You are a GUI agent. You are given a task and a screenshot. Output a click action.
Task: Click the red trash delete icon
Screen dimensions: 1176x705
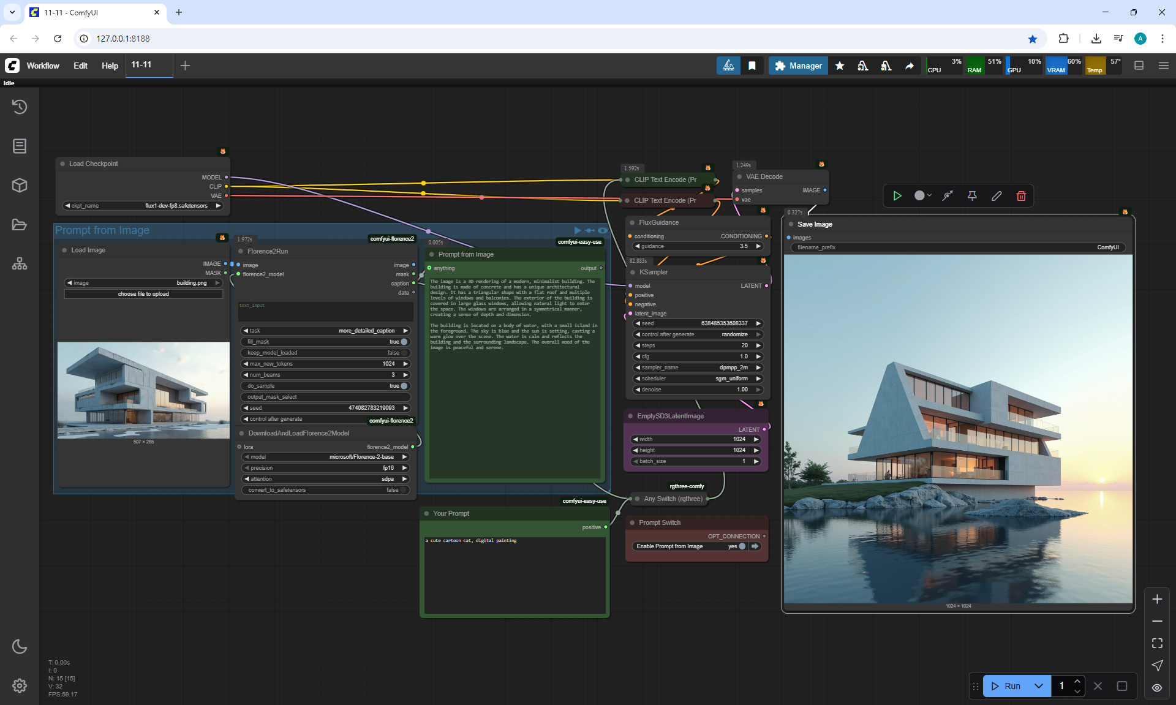tap(1021, 196)
